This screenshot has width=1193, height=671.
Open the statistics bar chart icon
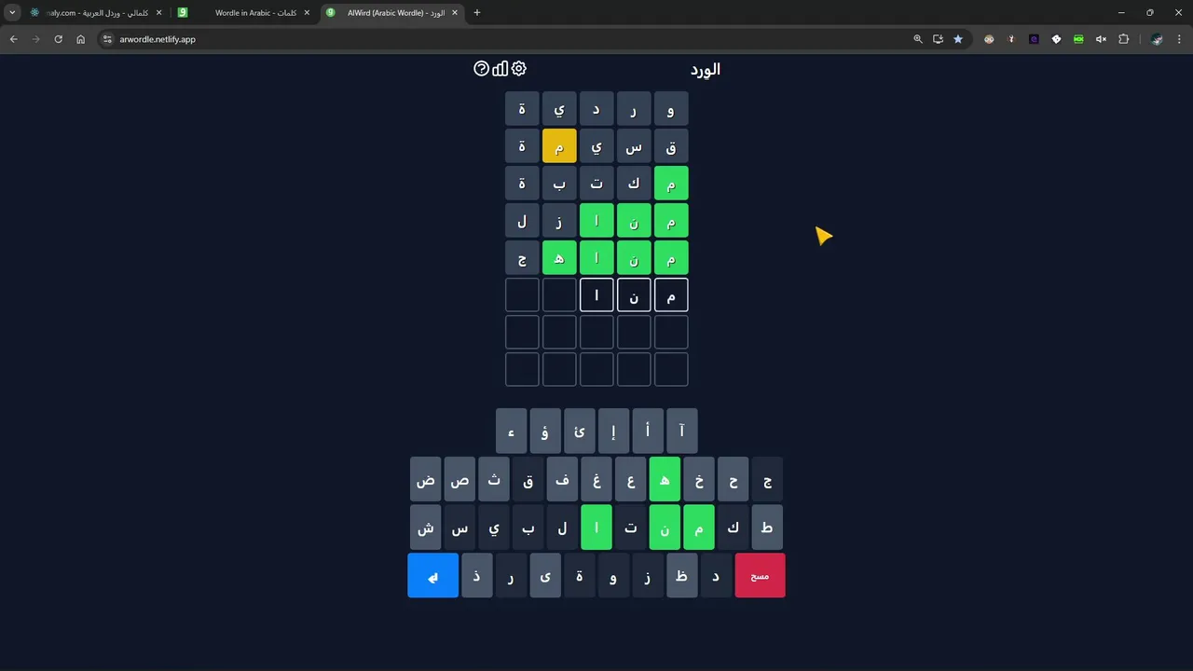click(x=501, y=69)
